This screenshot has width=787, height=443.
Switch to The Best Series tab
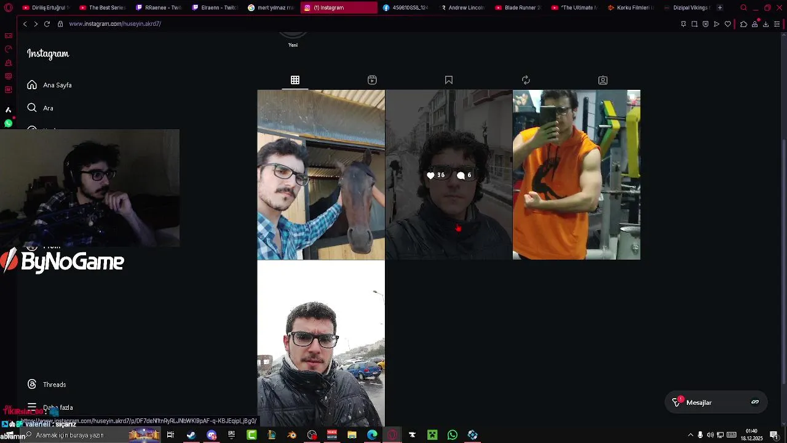coord(102,7)
